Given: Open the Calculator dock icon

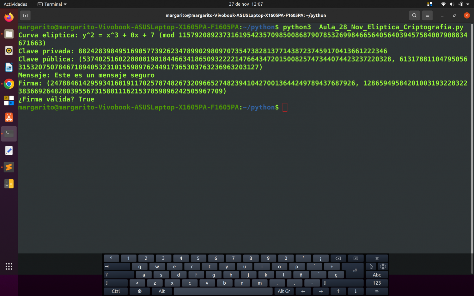Looking at the screenshot, I should pyautogui.click(x=9, y=184).
